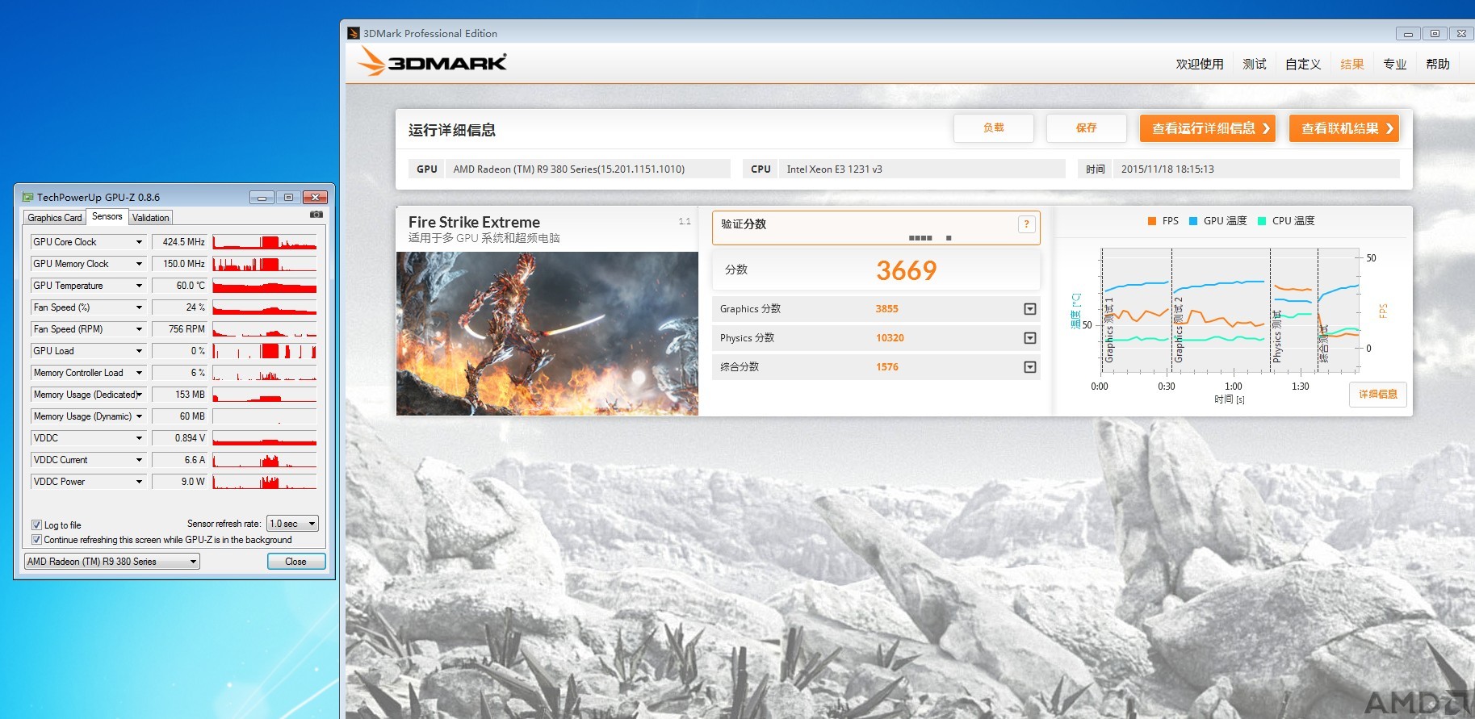Click the VDDC 0.894 V value
Screen dimensions: 1475x719
[179, 438]
